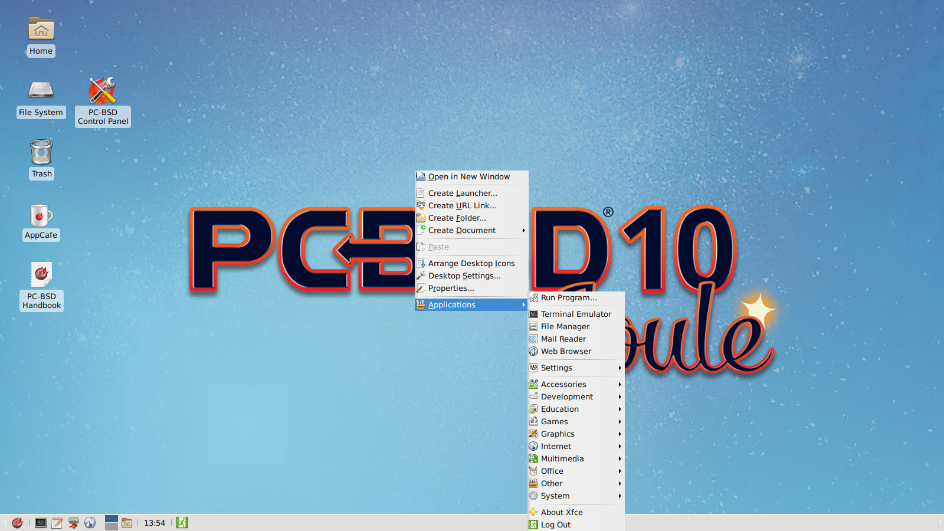Expand the Office category
This screenshot has width=944, height=531.
[x=576, y=471]
